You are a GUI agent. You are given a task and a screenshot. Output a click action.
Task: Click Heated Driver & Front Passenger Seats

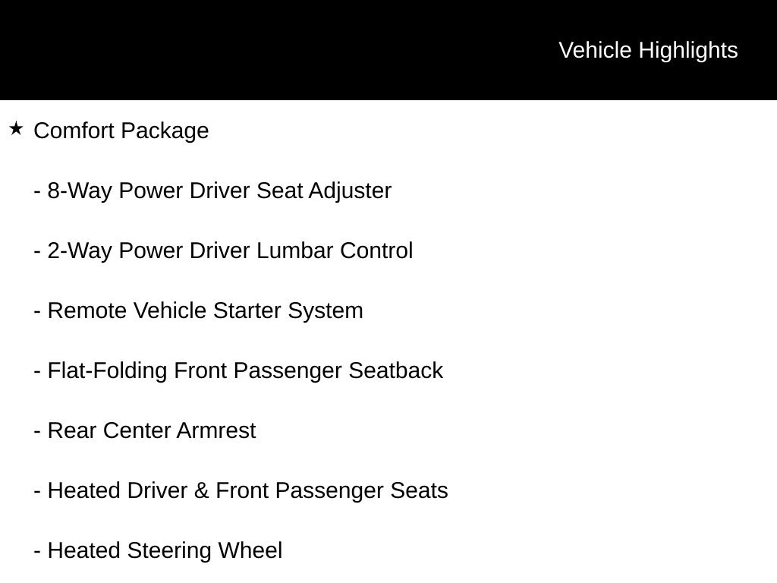[241, 491]
